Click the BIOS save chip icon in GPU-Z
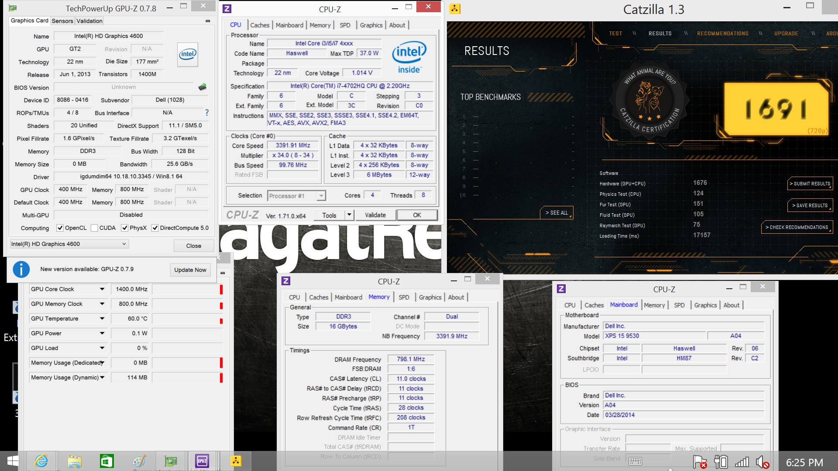The height and width of the screenshot is (471, 838). point(202,87)
